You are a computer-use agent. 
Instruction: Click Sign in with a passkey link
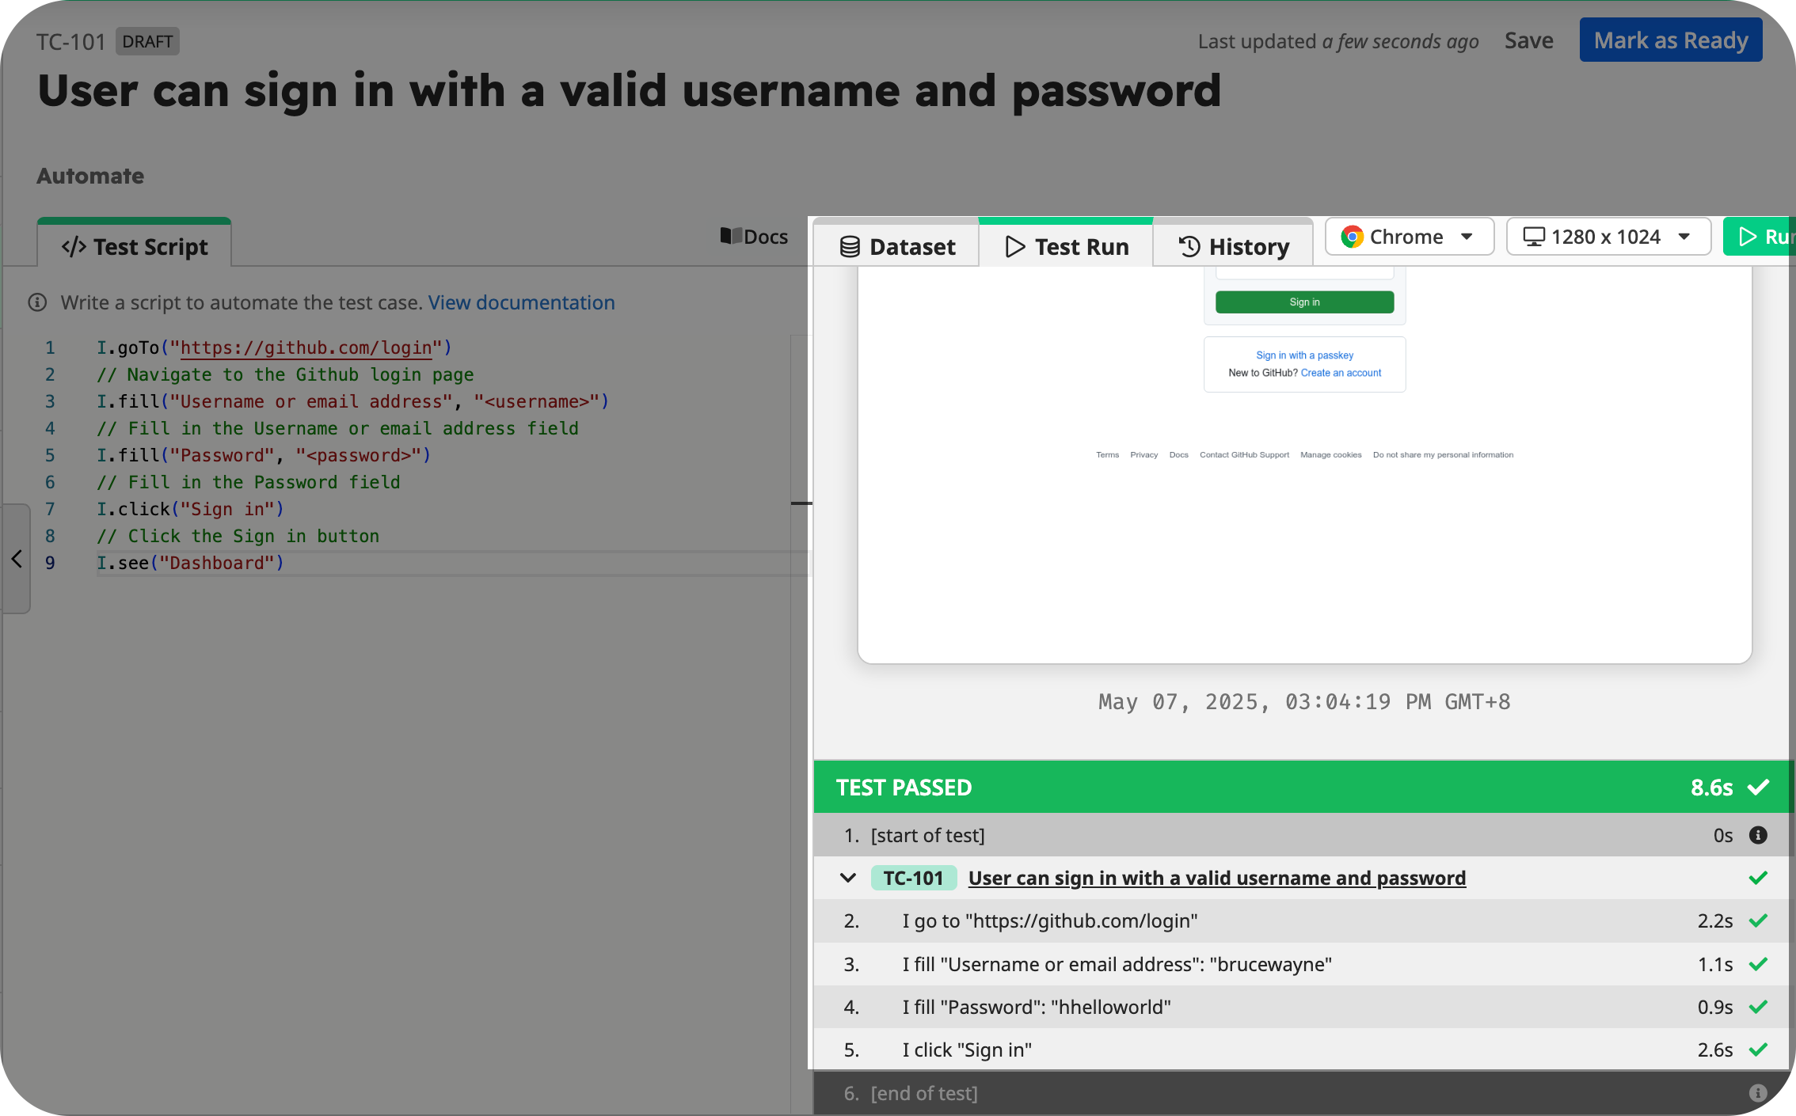[x=1304, y=355]
